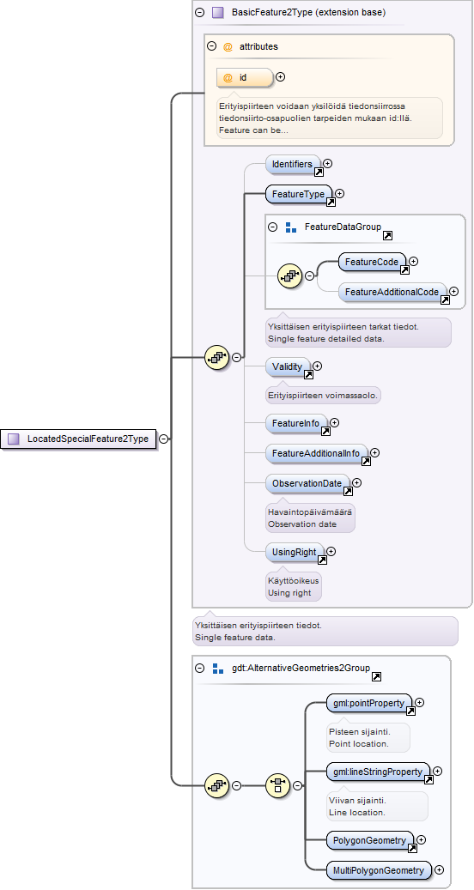
Task: Collapse gdt:AlternativeGeometries2Group section
Action: click(x=199, y=668)
